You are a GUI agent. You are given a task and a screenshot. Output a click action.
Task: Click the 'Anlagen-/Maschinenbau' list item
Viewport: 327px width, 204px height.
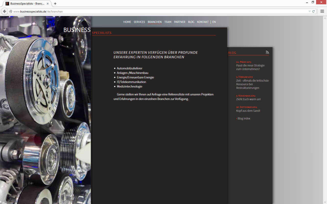coord(133,73)
